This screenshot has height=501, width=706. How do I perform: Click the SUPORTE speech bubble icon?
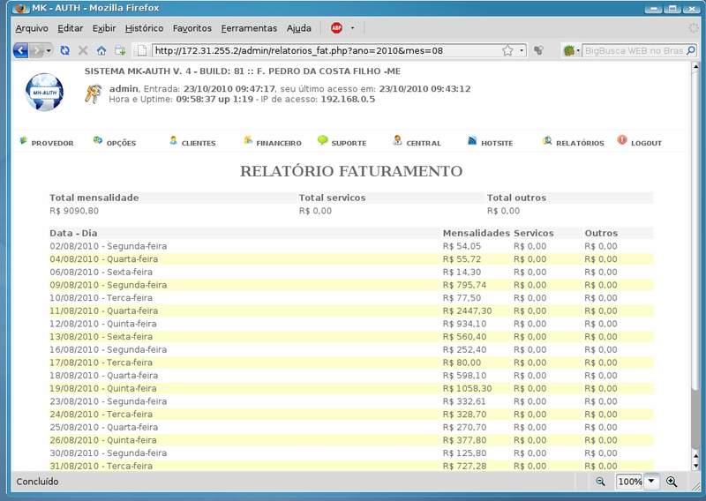pos(322,140)
